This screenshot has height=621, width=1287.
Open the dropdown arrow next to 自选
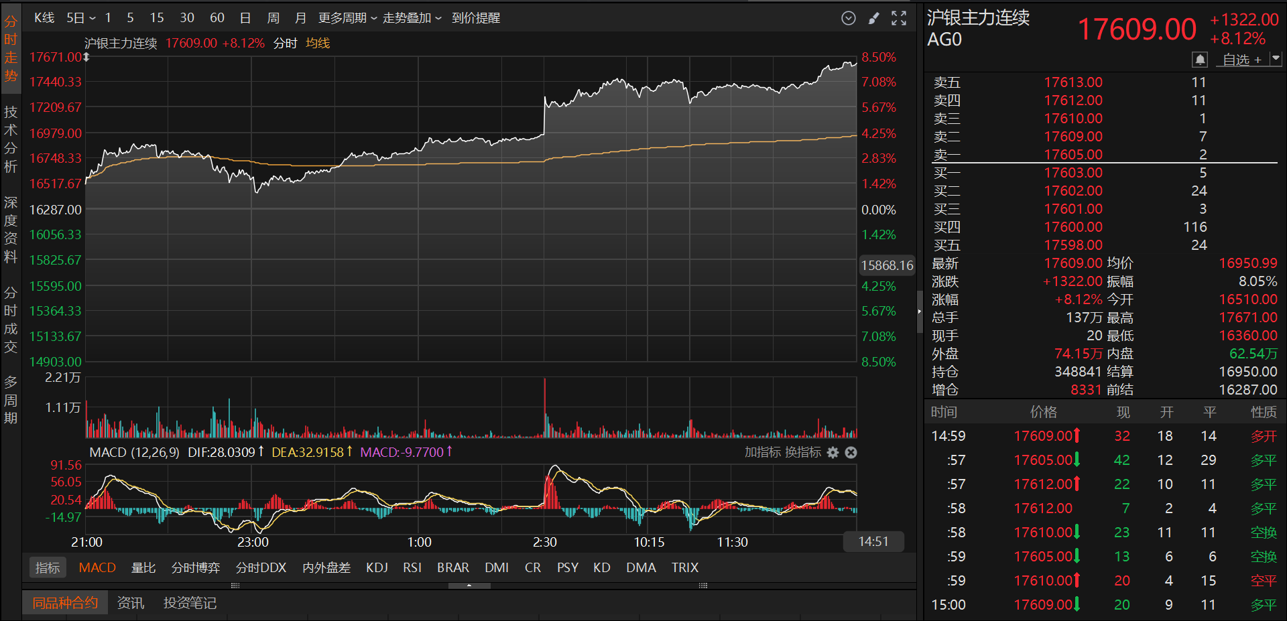coord(1276,59)
